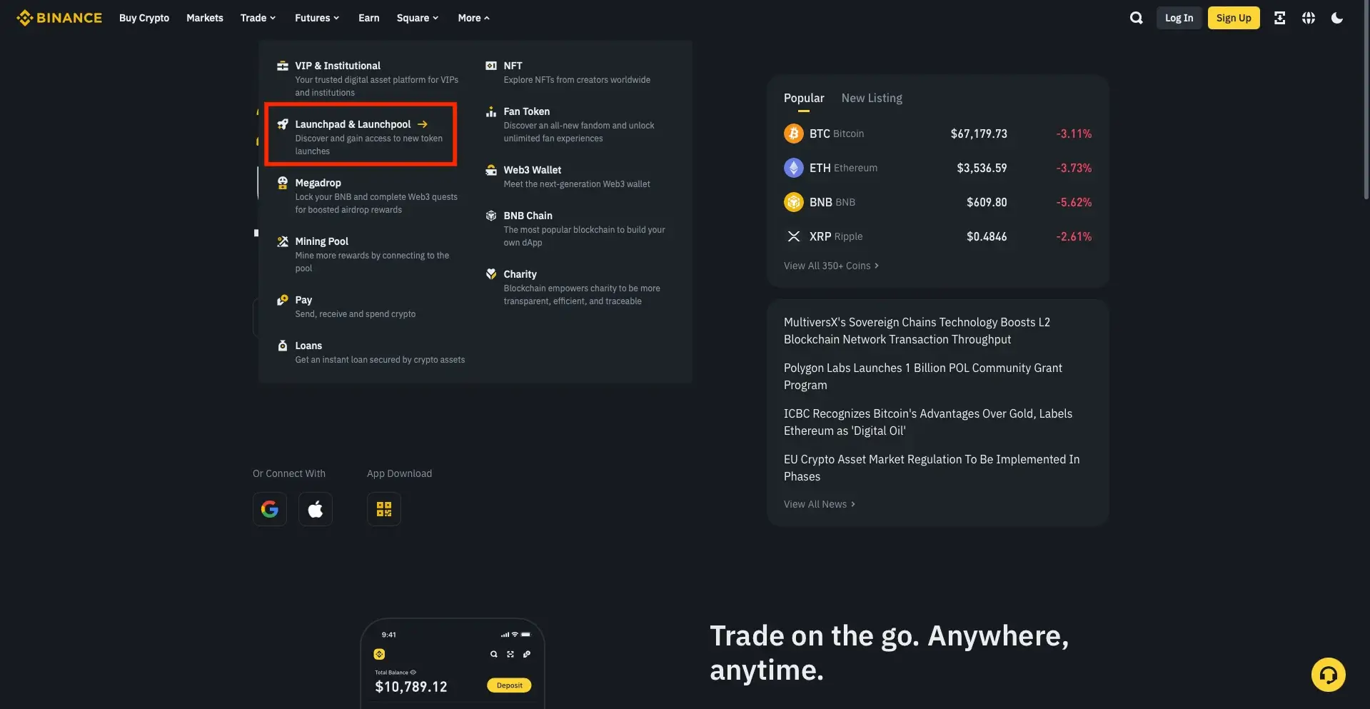1370x709 pixels.
Task: Click the Charity heart icon
Action: (491, 274)
